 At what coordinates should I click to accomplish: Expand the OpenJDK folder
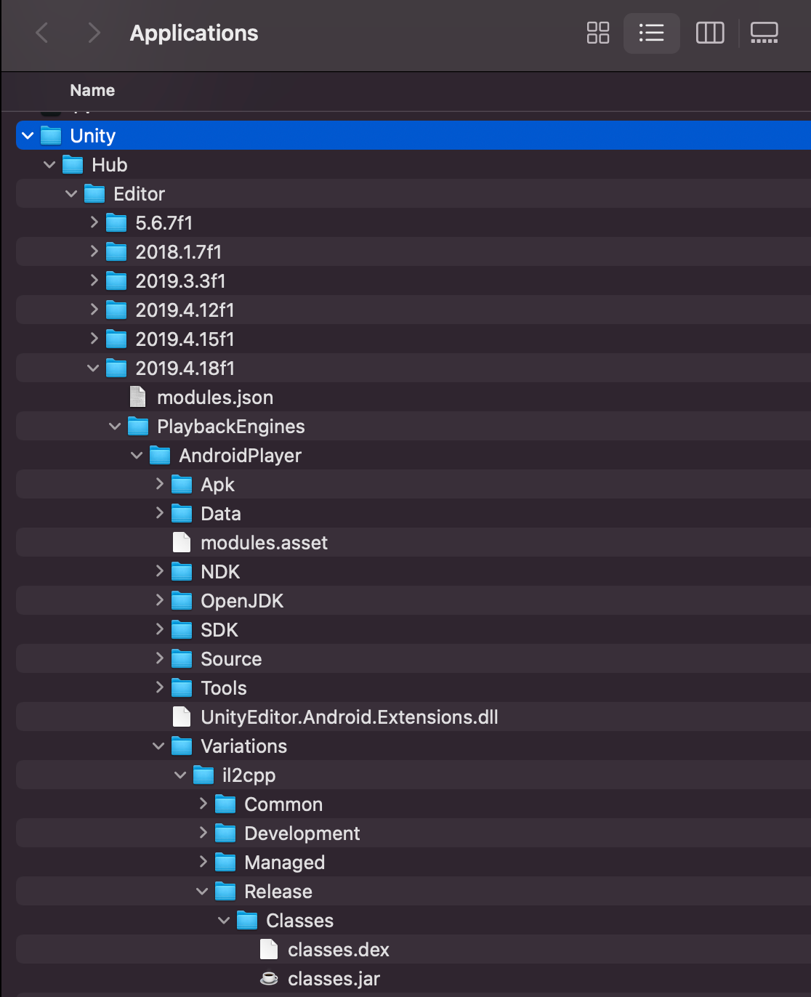(x=159, y=600)
